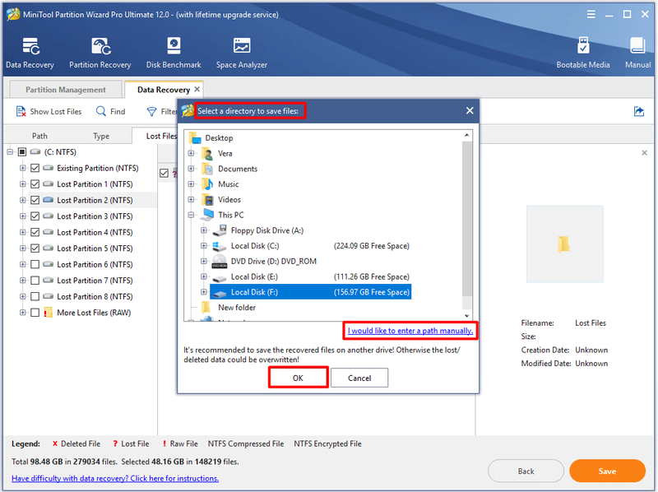This screenshot has height=492, width=658.
Task: Open the Bootable Media builder
Action: coord(583,46)
